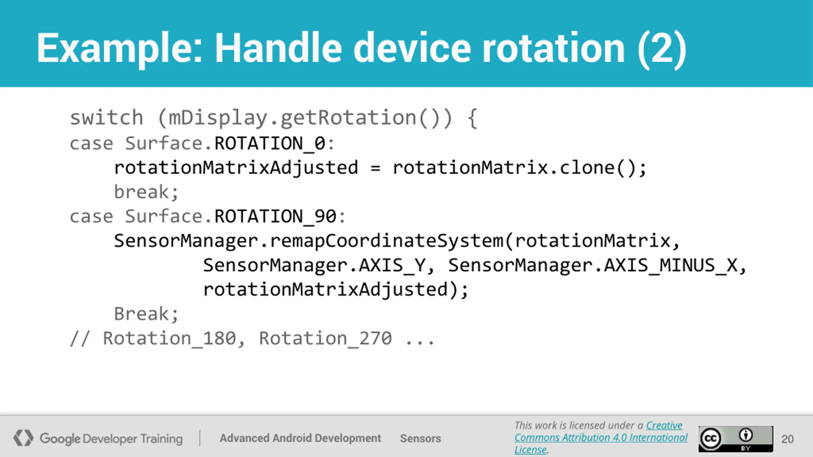Click 'SensorManager.AXIS_MINUS_X,' argument text
Screen dimensions: 813x457
pos(597,265)
